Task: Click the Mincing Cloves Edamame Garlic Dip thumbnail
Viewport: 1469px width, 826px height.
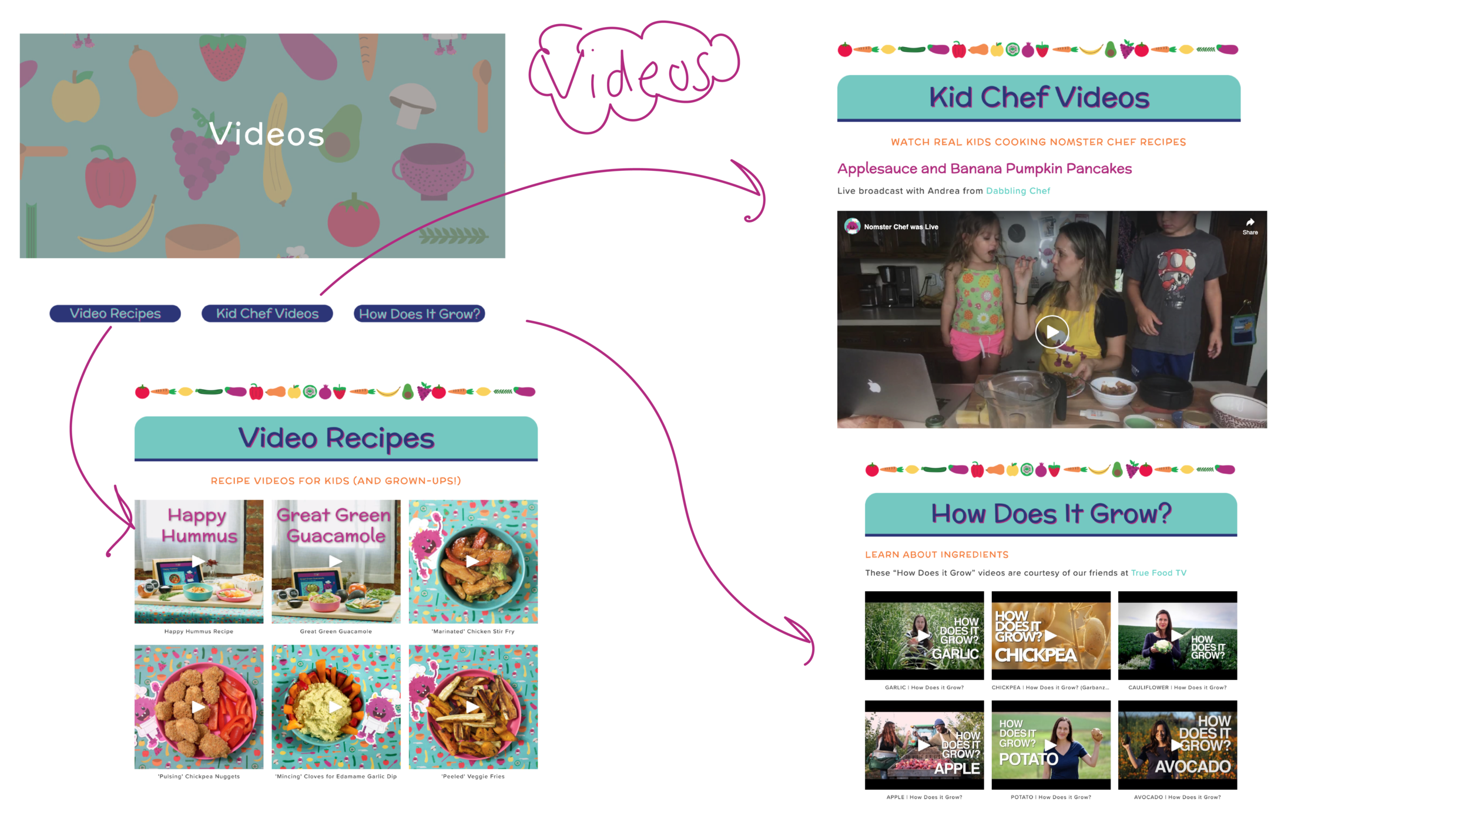Action: [335, 706]
